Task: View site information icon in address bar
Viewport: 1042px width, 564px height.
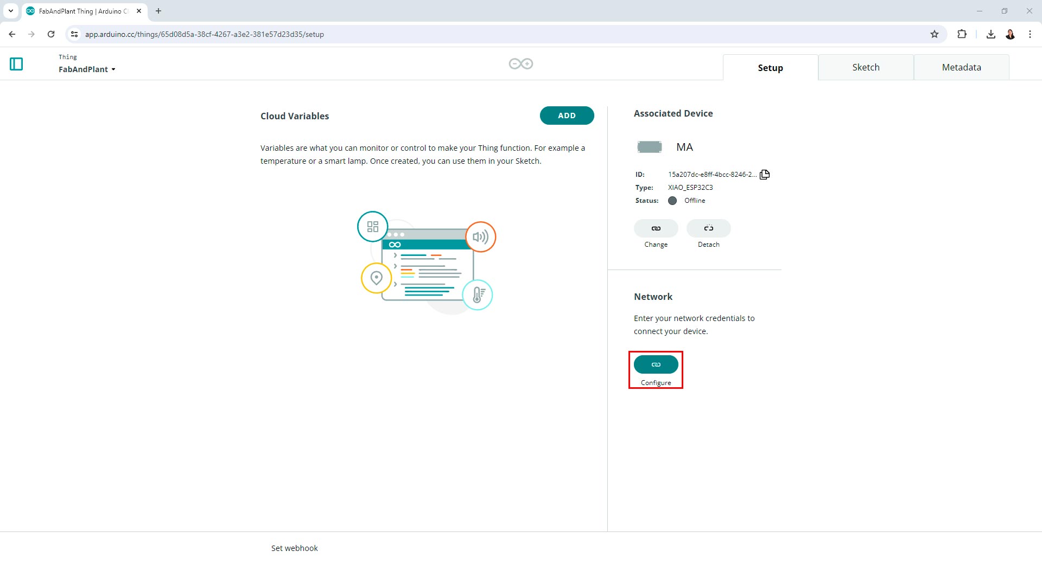Action: (x=74, y=34)
